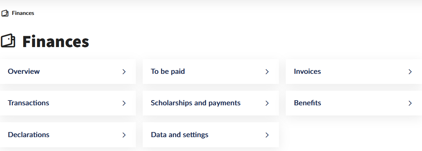This screenshot has height=151, width=422.
Task: Click the Data and settings chevron
Action: click(x=267, y=135)
